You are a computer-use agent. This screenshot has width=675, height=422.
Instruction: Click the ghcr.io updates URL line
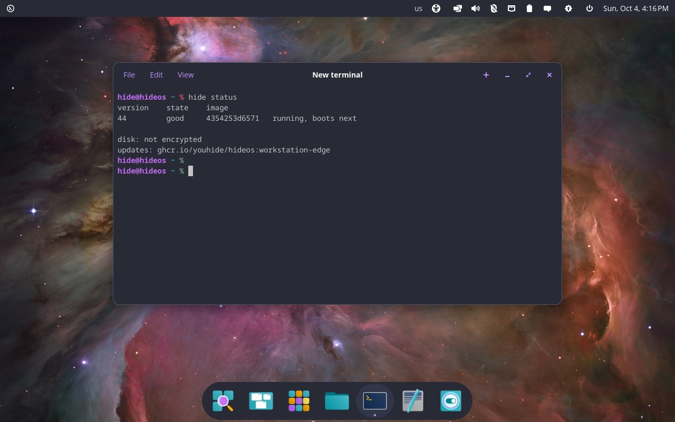(x=224, y=150)
